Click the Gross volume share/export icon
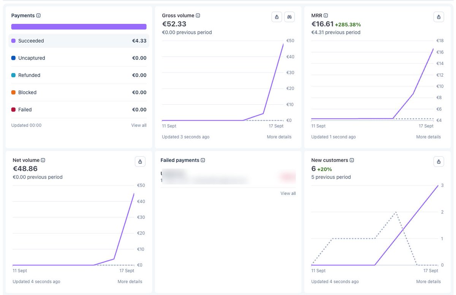This screenshot has height=295, width=456. [x=277, y=17]
